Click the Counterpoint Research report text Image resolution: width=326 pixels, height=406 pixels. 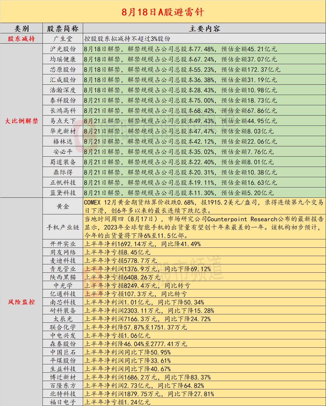pos(204,227)
